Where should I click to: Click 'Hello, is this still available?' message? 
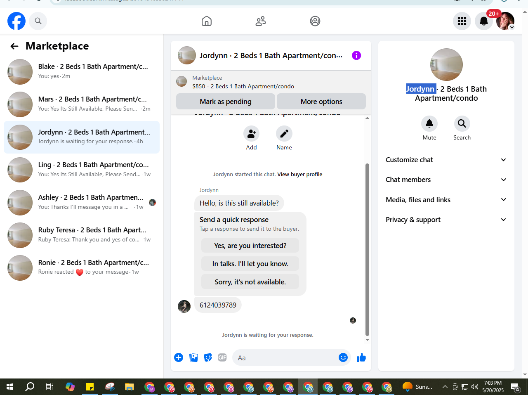tap(239, 203)
